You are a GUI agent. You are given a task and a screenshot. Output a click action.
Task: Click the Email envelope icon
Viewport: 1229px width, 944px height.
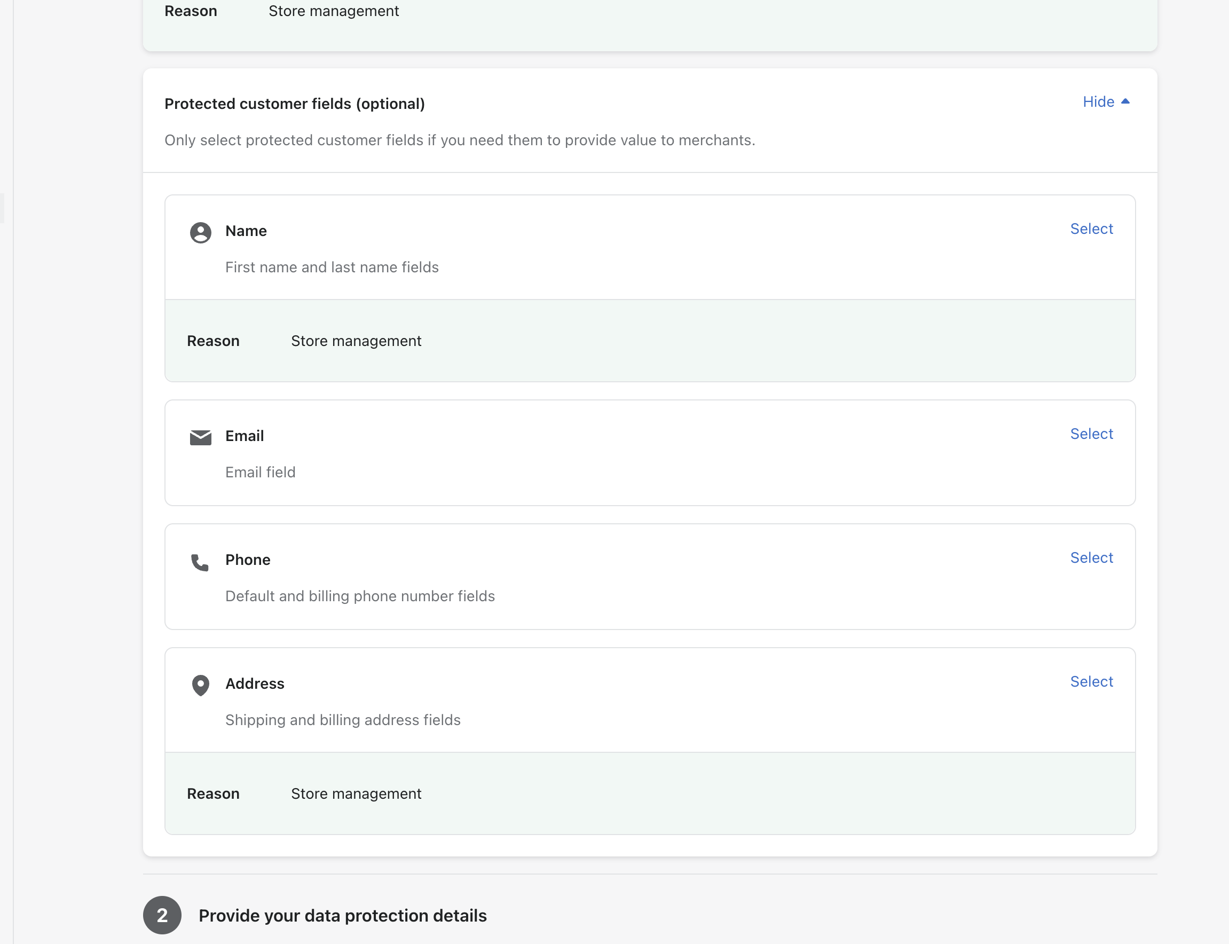(x=201, y=437)
